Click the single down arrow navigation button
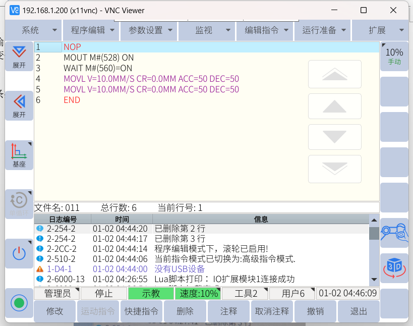The image size is (413, 326). 334,138
